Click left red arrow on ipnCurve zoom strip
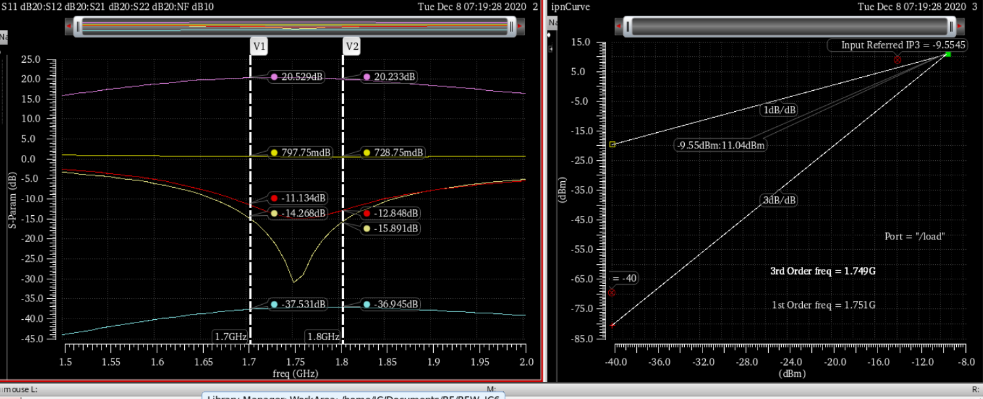983x399 pixels. [x=618, y=26]
